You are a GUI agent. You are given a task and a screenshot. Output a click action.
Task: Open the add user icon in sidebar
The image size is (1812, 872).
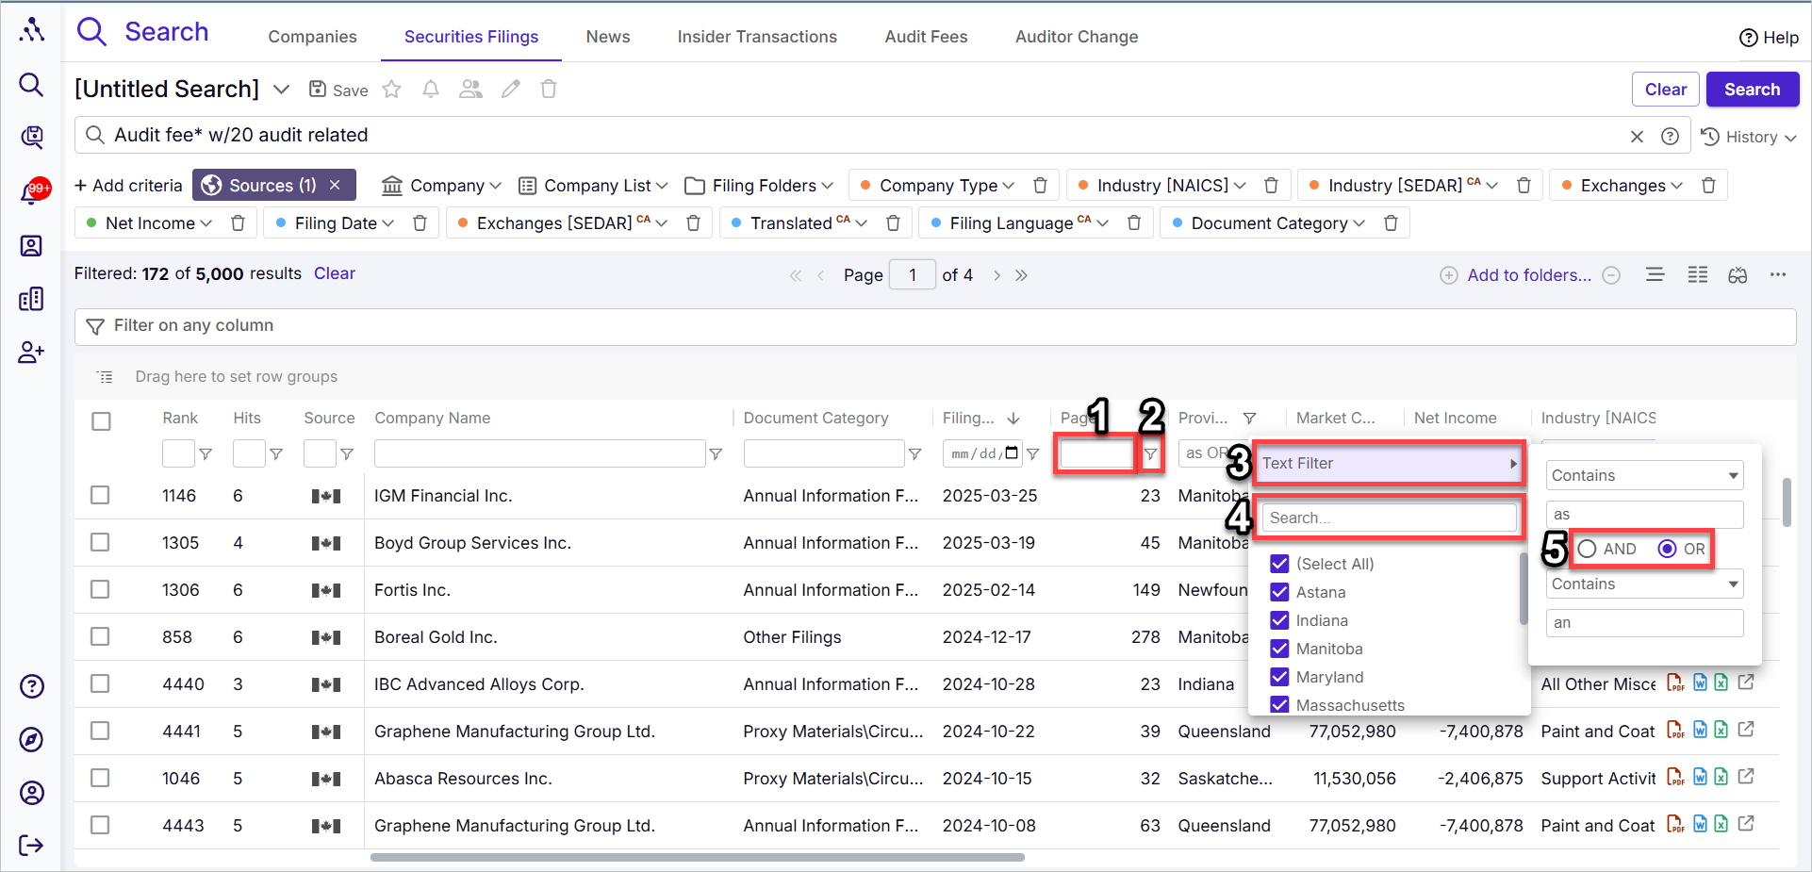(31, 353)
